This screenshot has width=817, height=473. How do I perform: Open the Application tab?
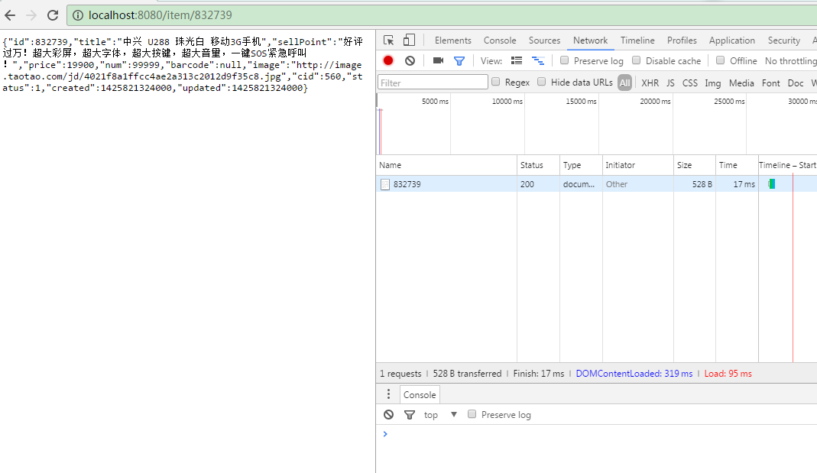tap(731, 40)
